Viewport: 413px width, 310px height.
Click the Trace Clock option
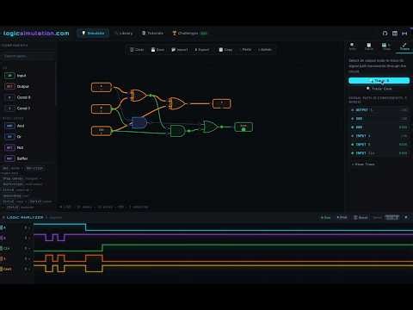[x=379, y=89]
